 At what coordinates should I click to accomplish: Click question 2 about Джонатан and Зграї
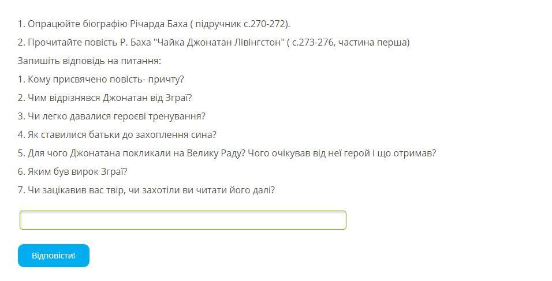(x=105, y=98)
